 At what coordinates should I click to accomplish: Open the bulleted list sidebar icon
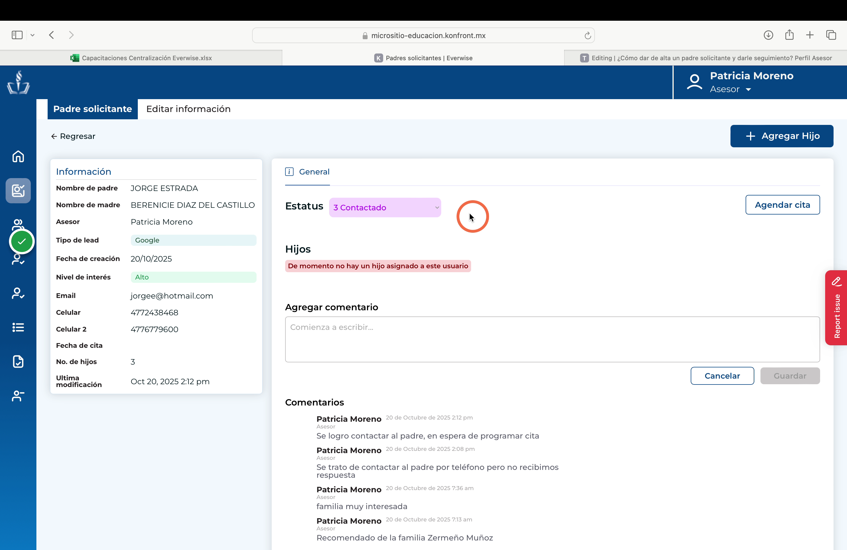(18, 327)
